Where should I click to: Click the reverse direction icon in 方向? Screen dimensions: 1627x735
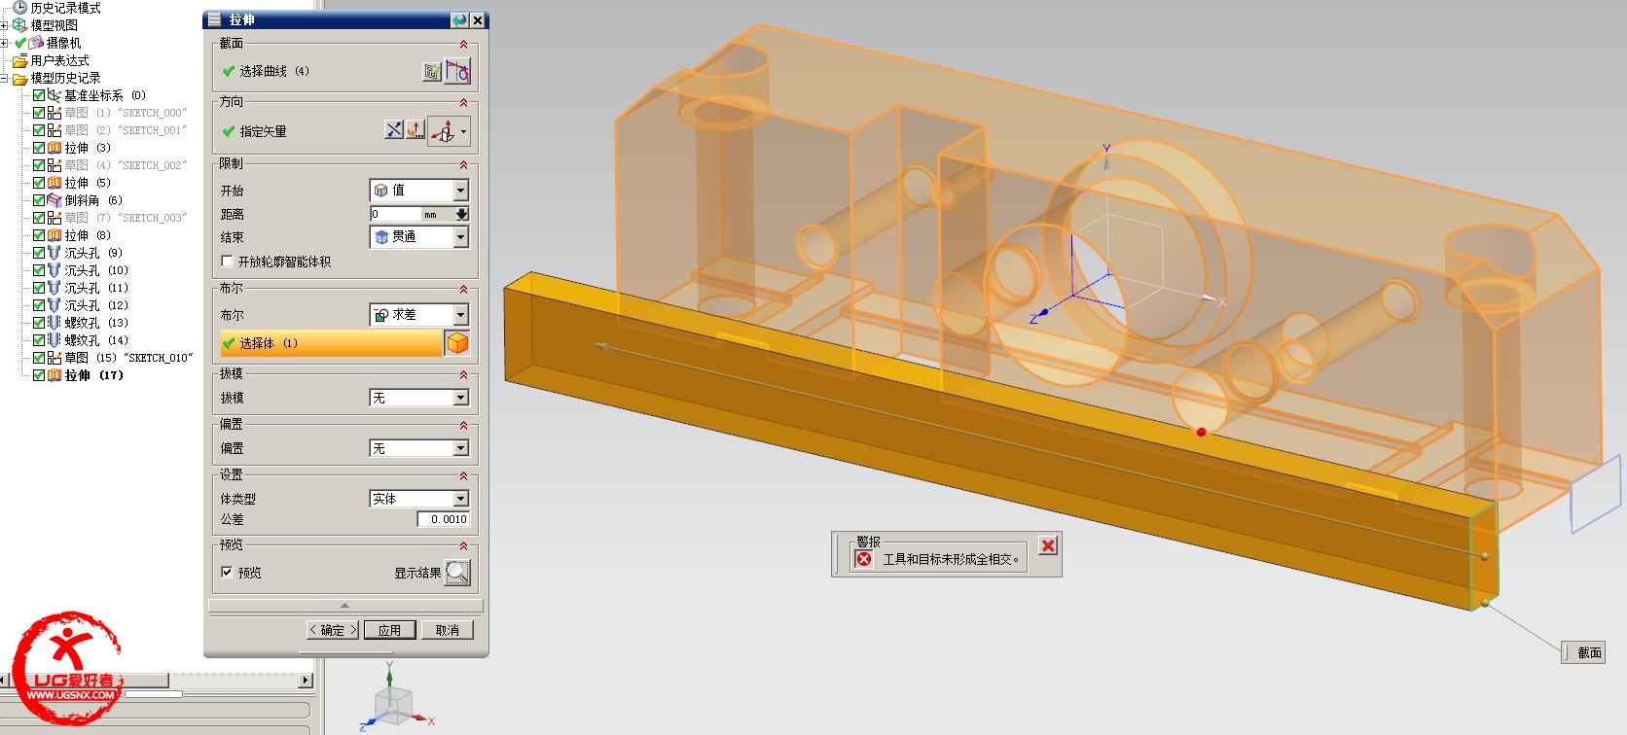point(393,130)
